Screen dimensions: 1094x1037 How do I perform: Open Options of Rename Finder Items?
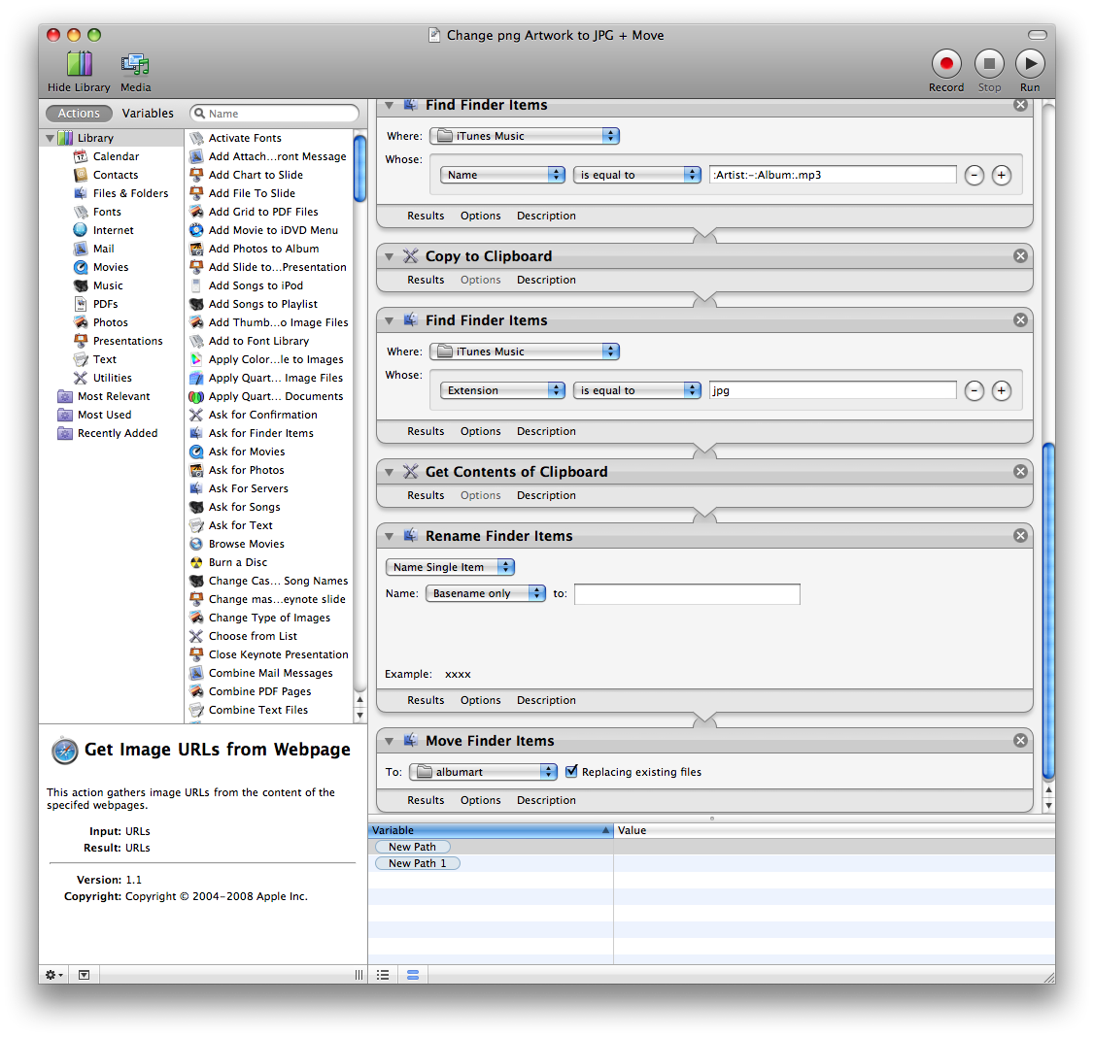tap(481, 700)
